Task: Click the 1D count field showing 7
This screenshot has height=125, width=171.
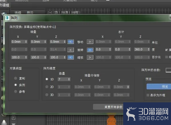Action: [x=64, y=79]
